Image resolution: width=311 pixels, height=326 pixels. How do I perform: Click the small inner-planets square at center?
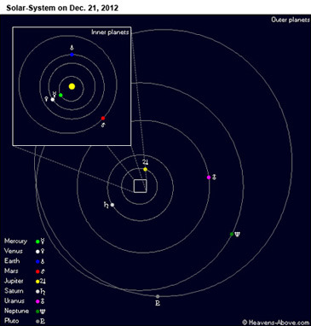[141, 186]
